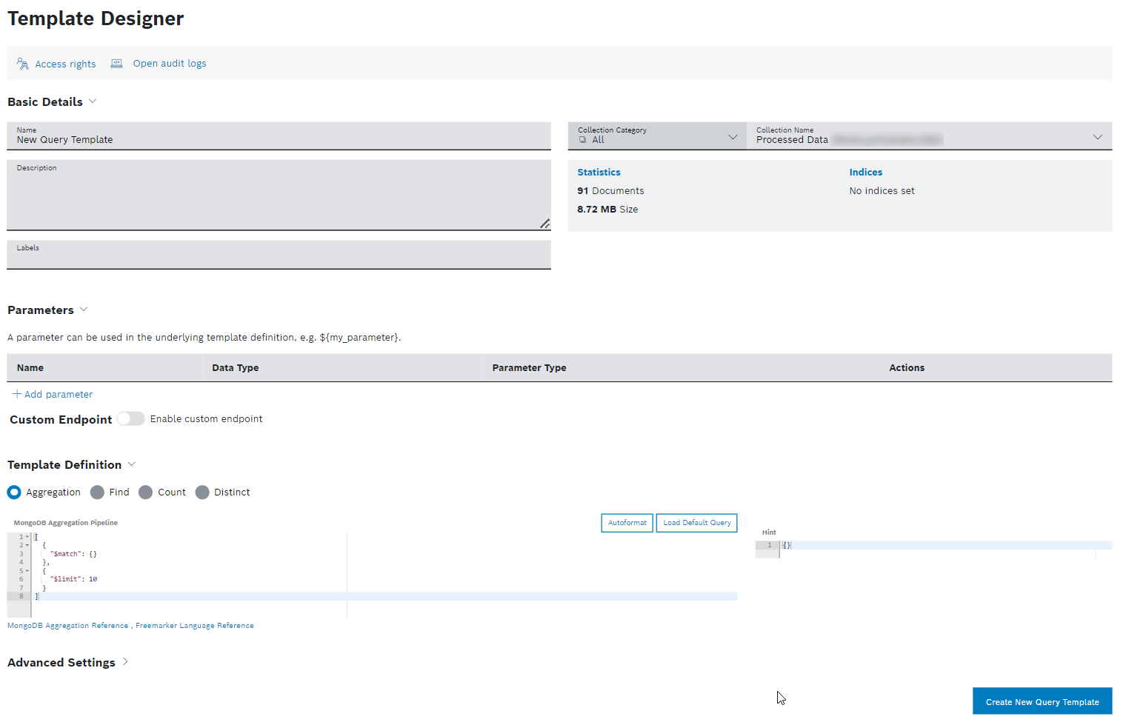Click the plus icon for Add parameter

(x=16, y=394)
